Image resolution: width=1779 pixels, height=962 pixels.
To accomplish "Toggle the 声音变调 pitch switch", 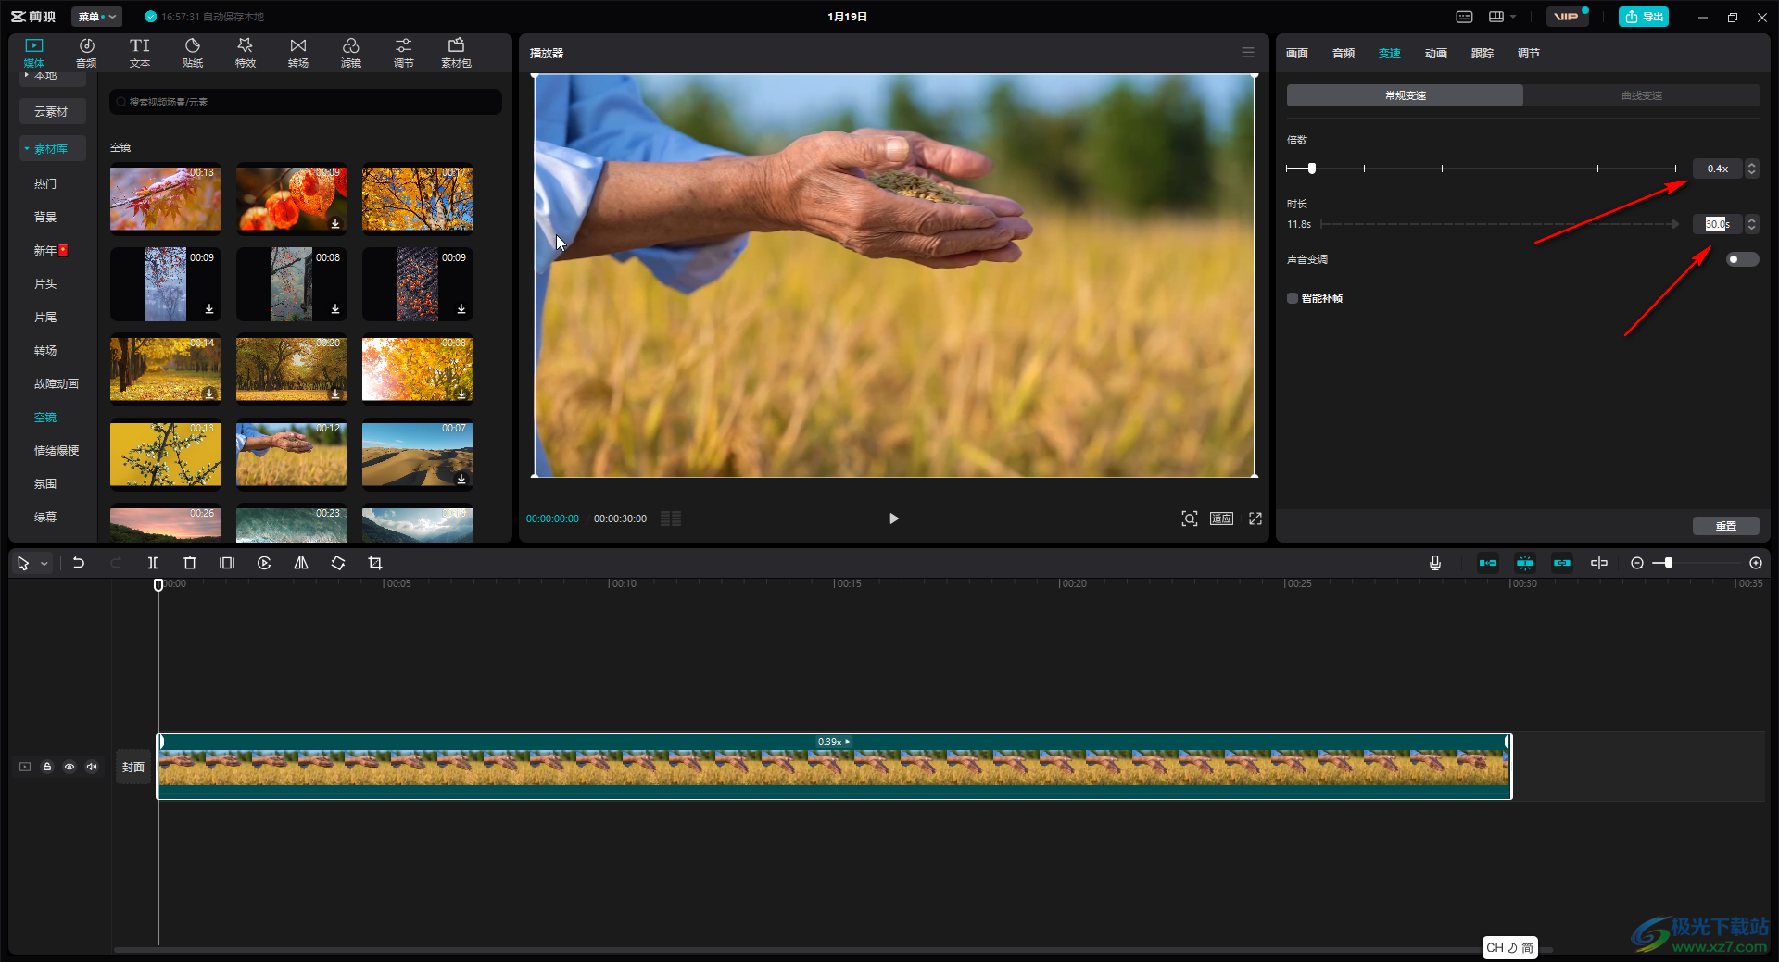I will 1742,259.
